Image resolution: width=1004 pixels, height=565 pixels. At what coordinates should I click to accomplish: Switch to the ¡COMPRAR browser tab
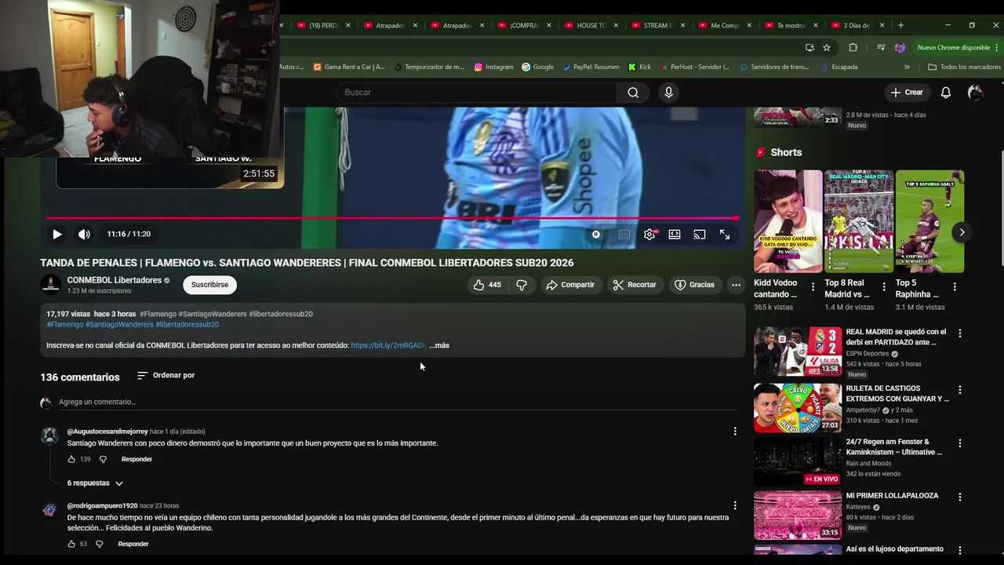point(524,25)
